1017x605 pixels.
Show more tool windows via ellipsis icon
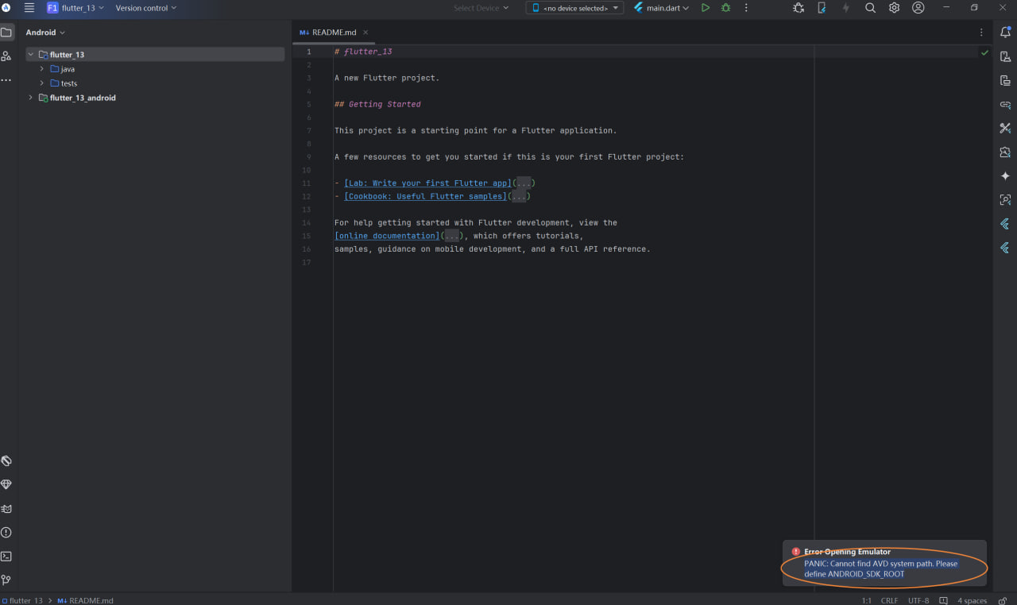tap(6, 80)
